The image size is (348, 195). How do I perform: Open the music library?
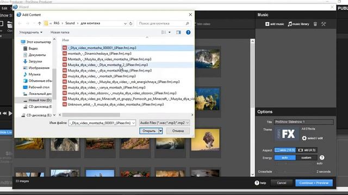299,24
